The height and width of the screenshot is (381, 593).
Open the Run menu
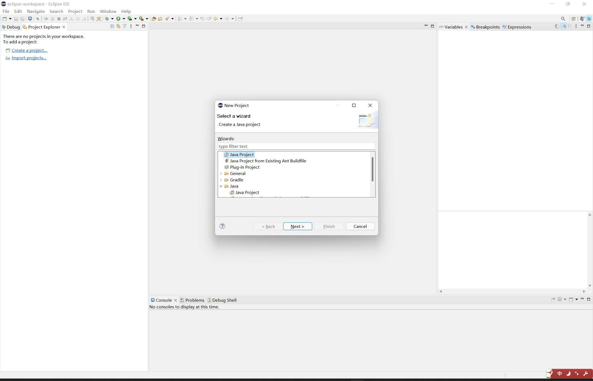pyautogui.click(x=91, y=11)
